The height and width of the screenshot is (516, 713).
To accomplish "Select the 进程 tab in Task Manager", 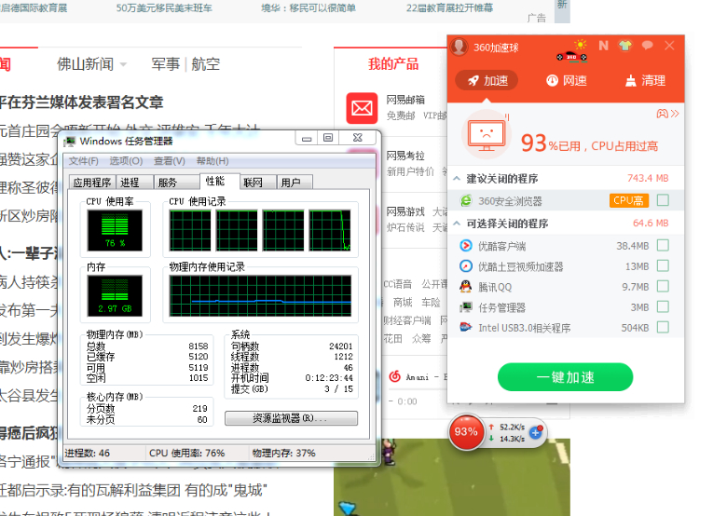I will coord(134,183).
